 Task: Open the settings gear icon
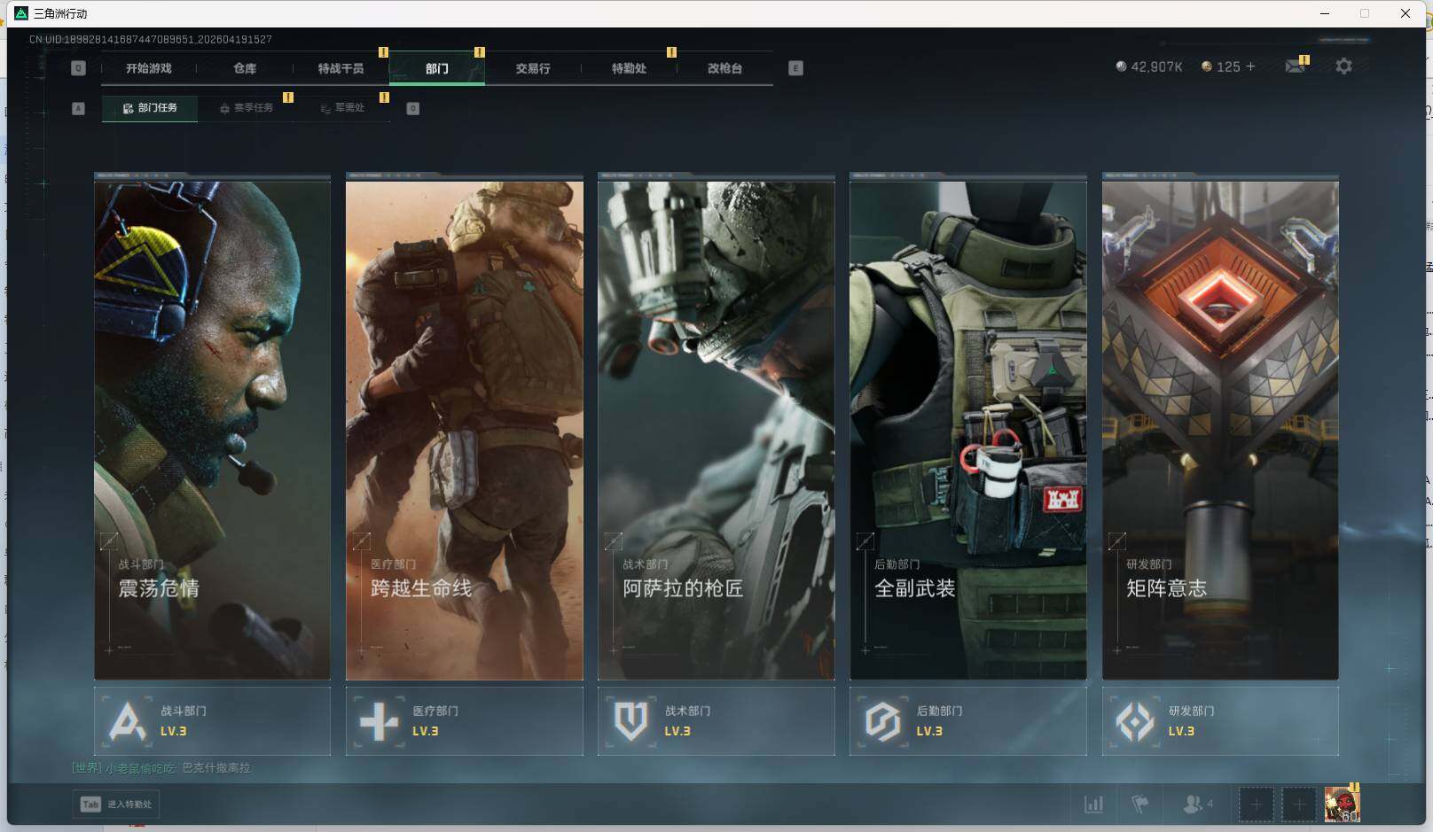(1343, 66)
